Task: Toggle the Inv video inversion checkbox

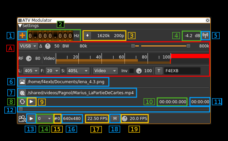Action: pos(132,71)
